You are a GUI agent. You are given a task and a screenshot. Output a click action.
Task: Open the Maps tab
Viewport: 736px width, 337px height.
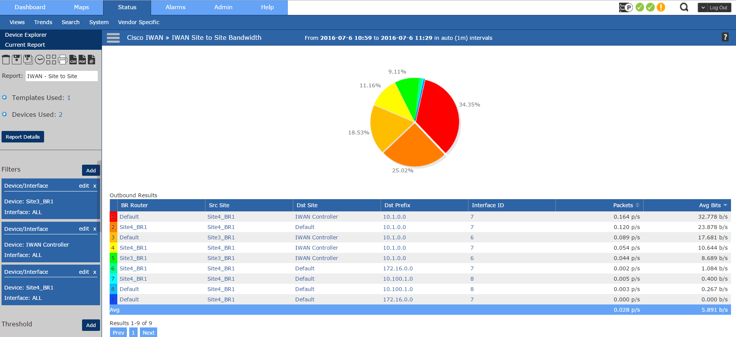(81, 7)
